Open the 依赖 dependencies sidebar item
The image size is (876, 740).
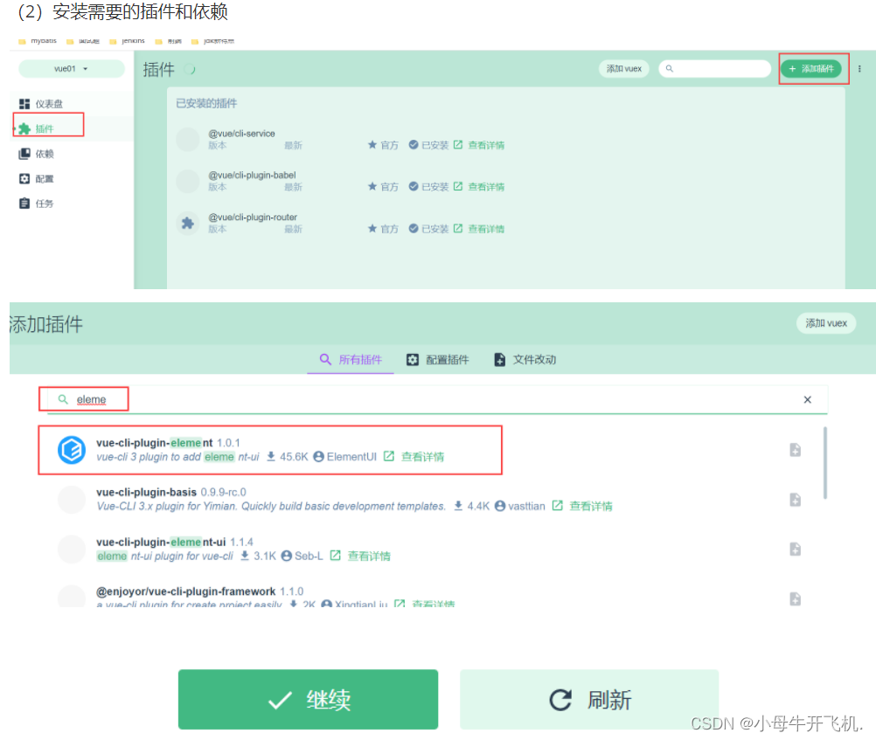coord(37,154)
